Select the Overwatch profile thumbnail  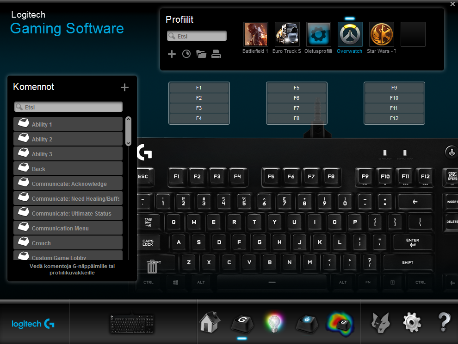coord(349,34)
